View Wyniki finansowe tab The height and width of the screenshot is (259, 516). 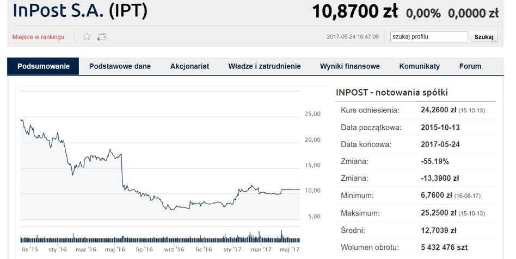(350, 66)
